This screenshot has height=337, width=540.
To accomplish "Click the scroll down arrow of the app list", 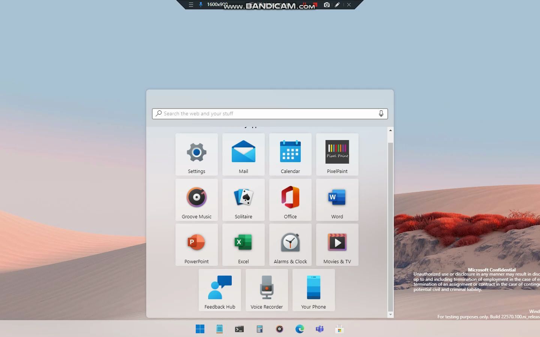I will pyautogui.click(x=390, y=315).
